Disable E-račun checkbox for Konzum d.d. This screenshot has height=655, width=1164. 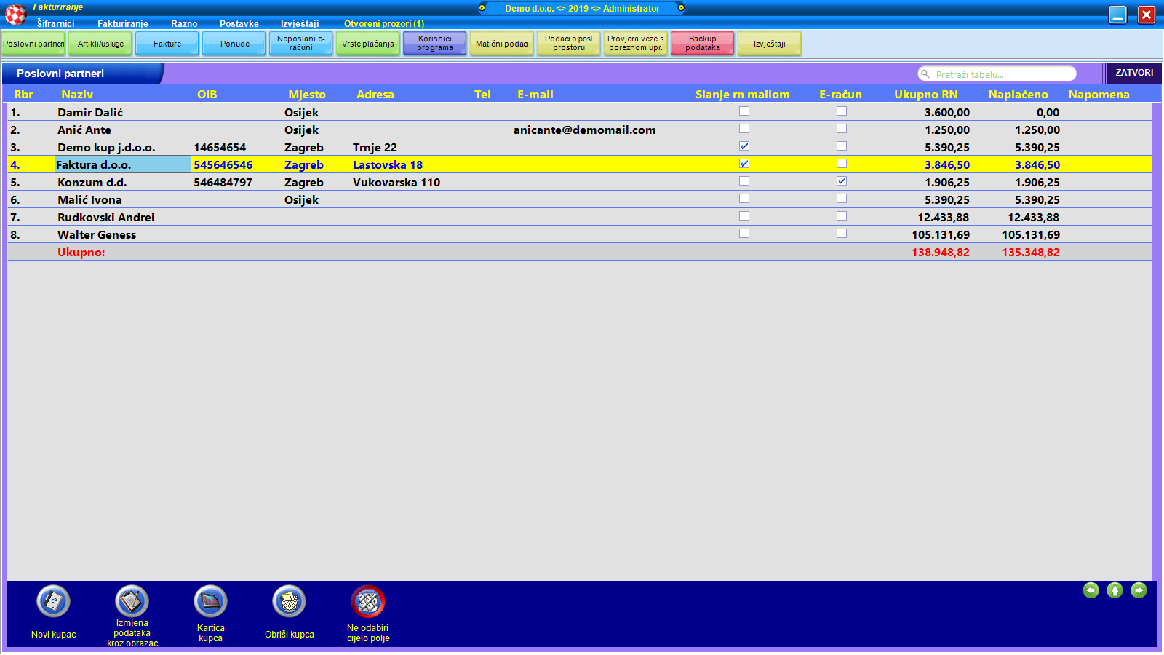(x=841, y=181)
